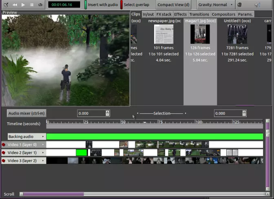Select the Video 1 (layer 0) track label
Viewport: 274px width, 199px height.
tap(22, 145)
